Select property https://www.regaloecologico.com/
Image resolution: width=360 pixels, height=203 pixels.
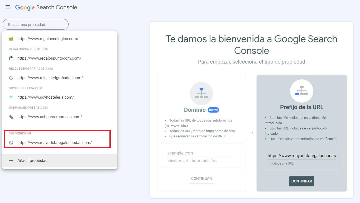click(x=59, y=39)
